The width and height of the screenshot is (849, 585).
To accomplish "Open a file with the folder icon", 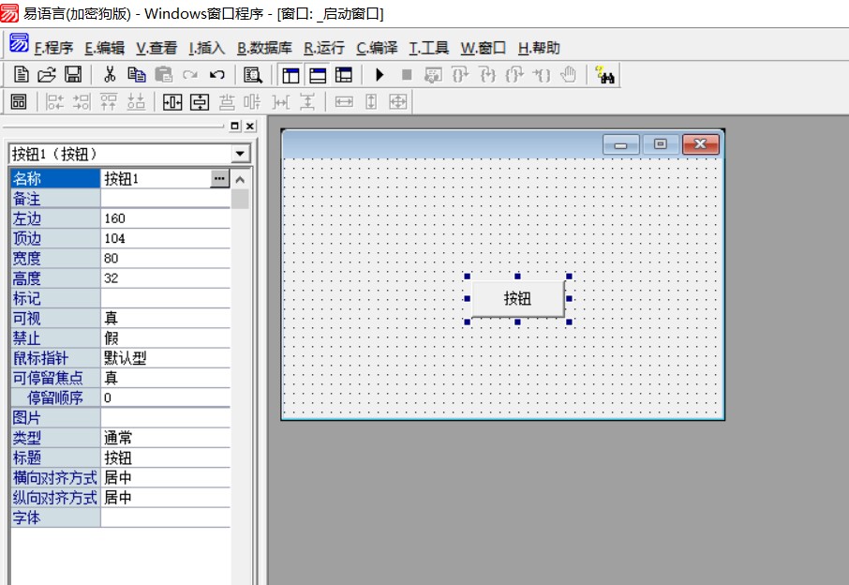I will pos(47,75).
